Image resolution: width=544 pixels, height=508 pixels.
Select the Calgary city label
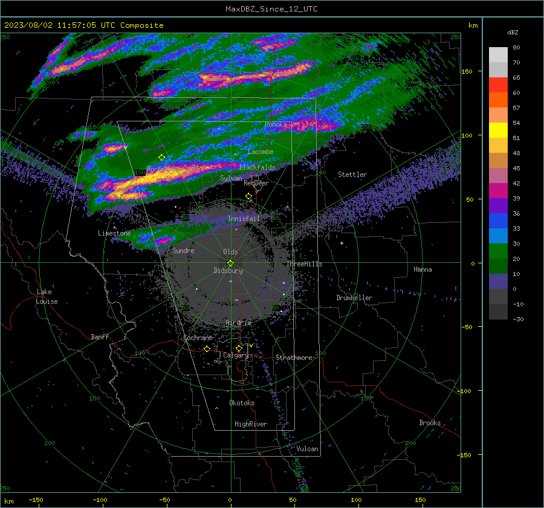tap(236, 355)
